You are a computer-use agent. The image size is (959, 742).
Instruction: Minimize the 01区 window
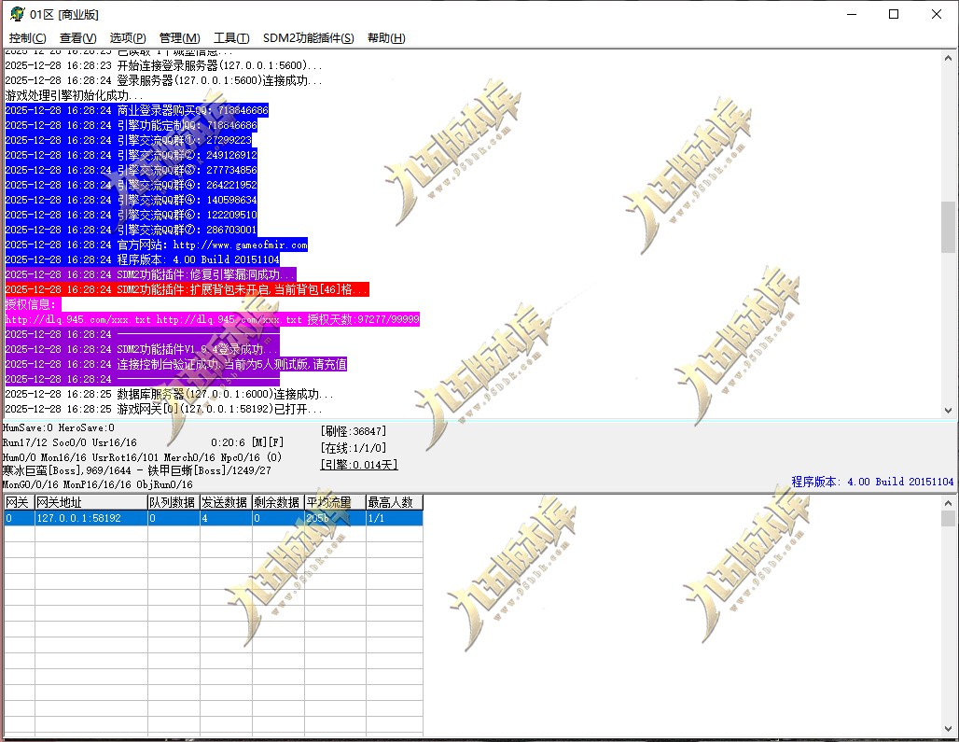point(852,14)
